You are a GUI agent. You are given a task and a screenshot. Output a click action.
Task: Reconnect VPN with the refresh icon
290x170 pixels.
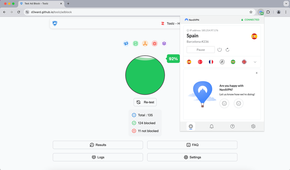227,50
